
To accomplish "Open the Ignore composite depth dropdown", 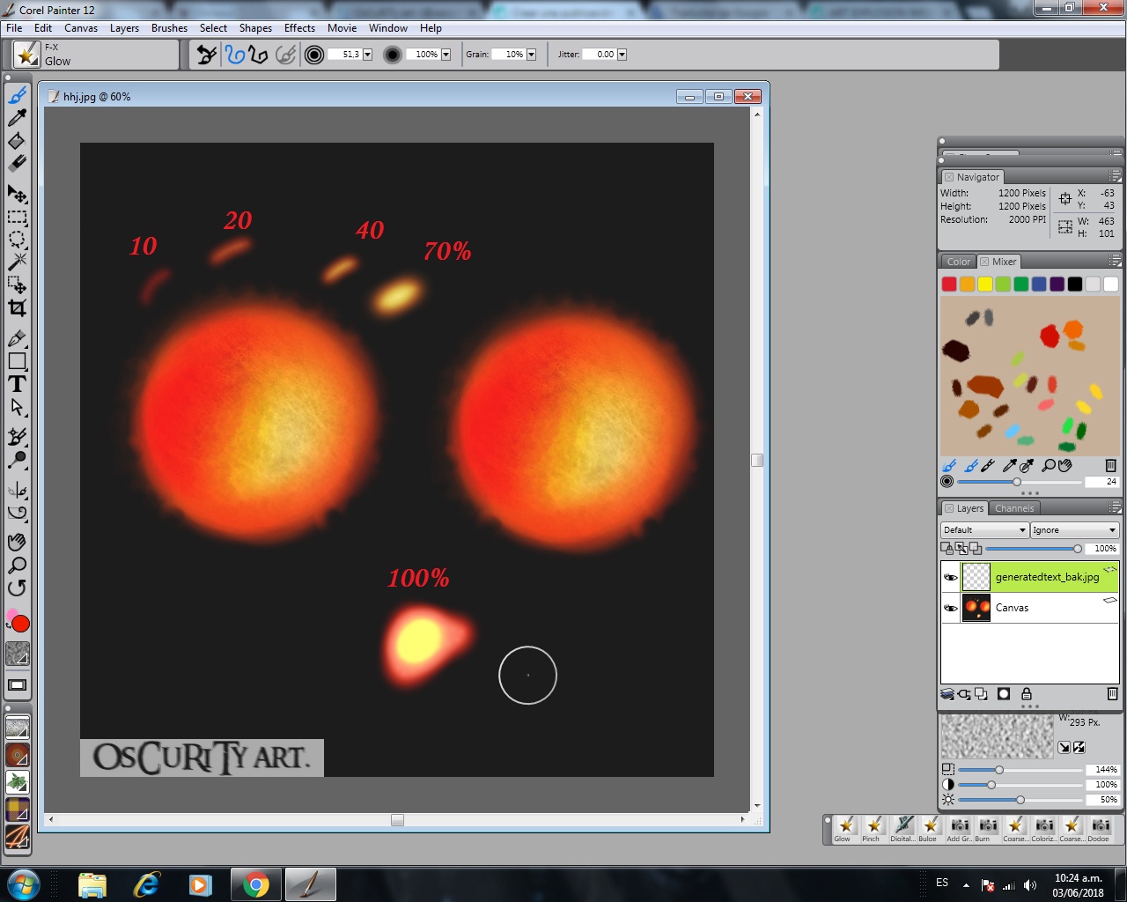I will [x=1074, y=530].
